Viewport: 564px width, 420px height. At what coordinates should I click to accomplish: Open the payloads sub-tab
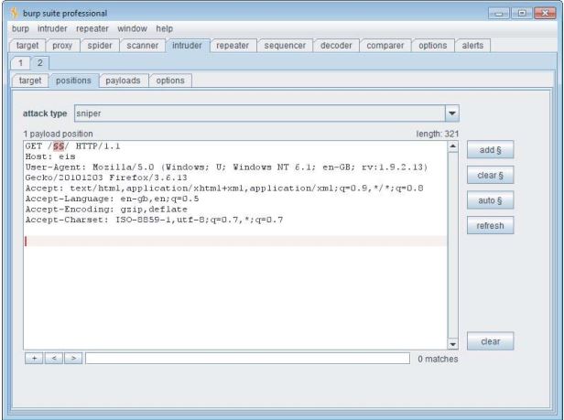(123, 81)
